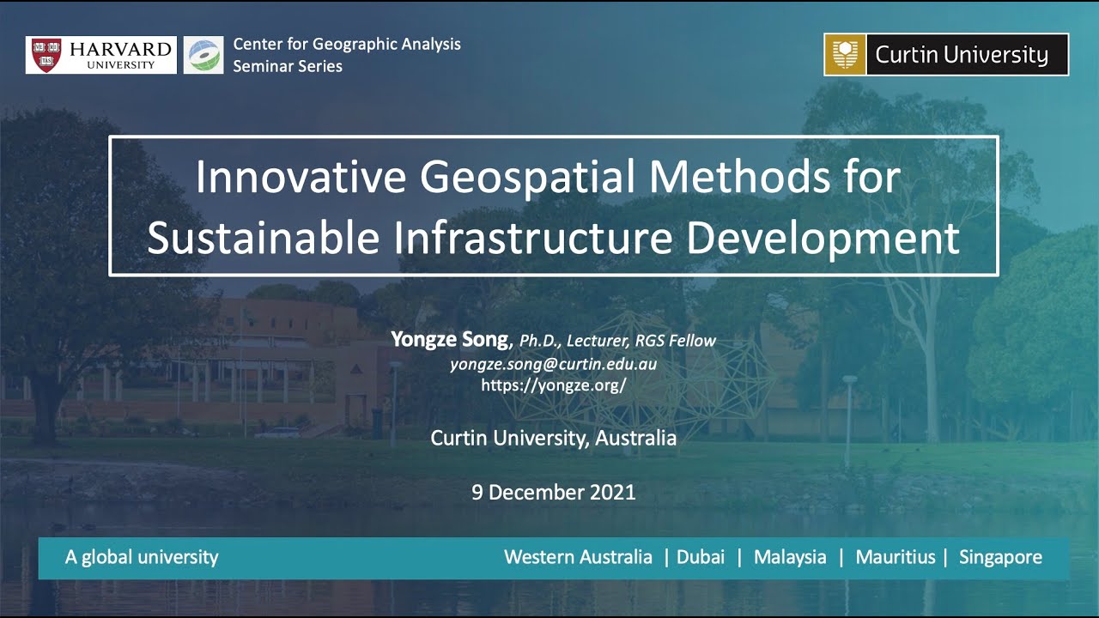The height and width of the screenshot is (618, 1099).
Task: Click the yongze.song@curtin.edu.au email address
Action: (x=553, y=364)
